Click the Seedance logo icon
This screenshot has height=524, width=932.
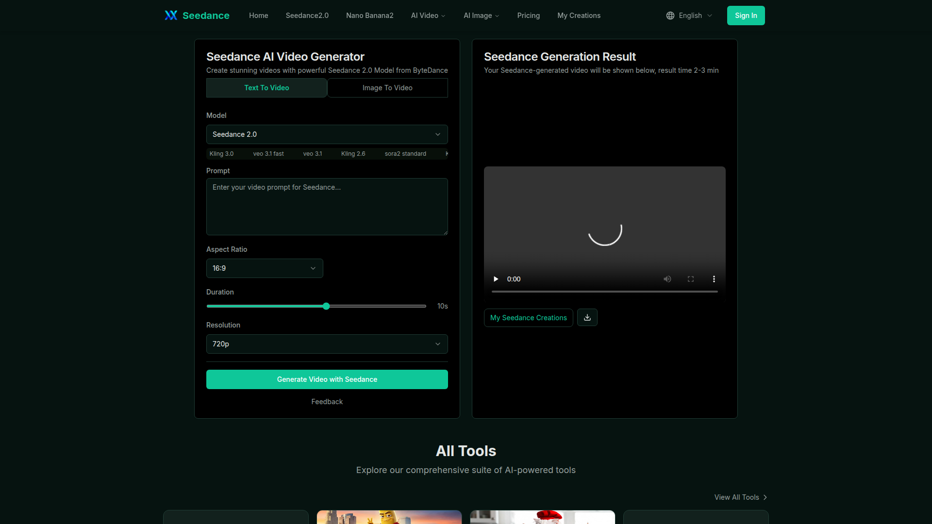point(171,16)
